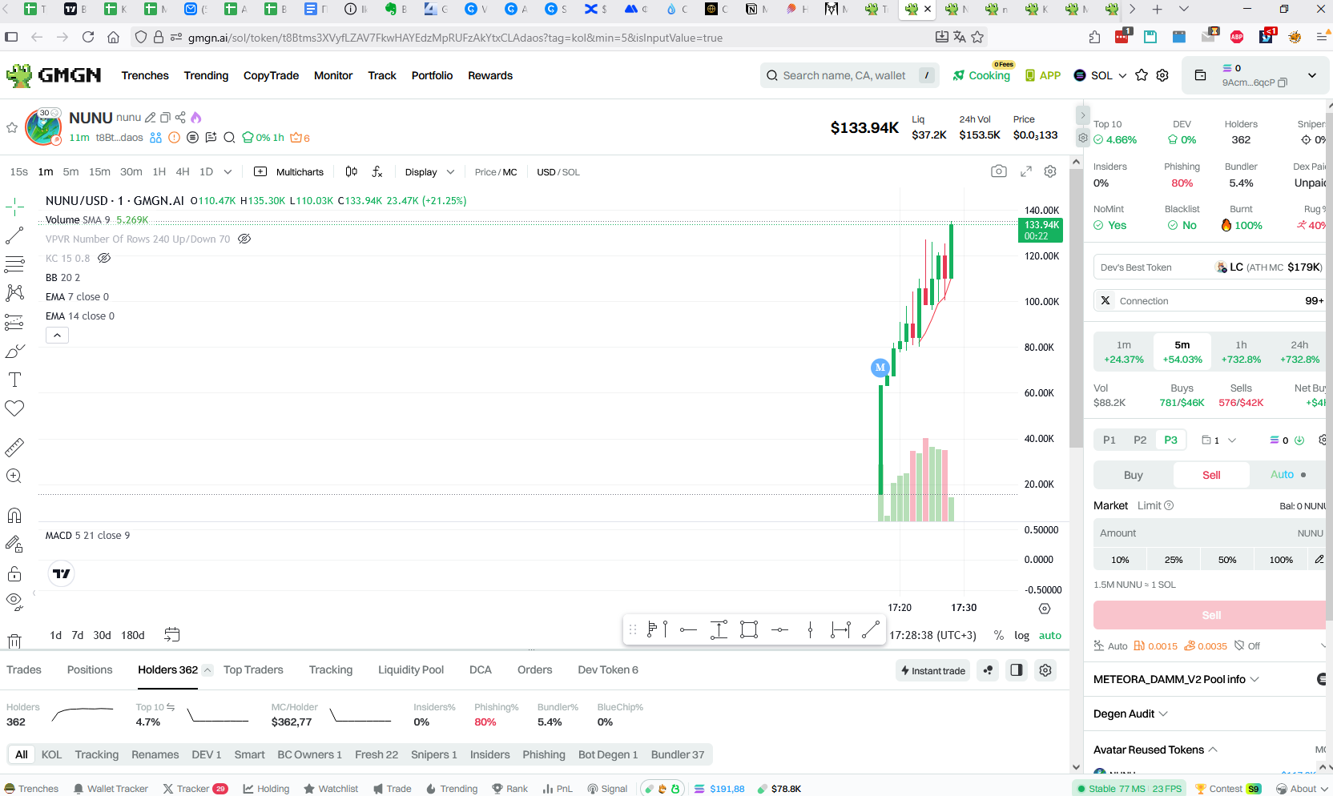The height and width of the screenshot is (796, 1333).
Task: Toggle Price / MC chart mode
Action: click(496, 172)
